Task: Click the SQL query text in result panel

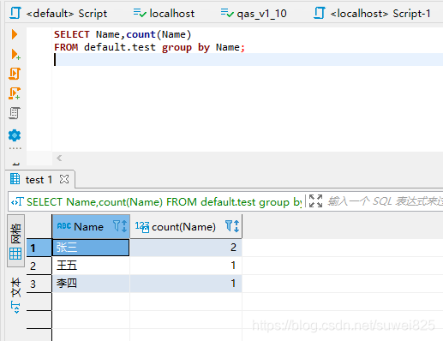Action: coord(164,201)
